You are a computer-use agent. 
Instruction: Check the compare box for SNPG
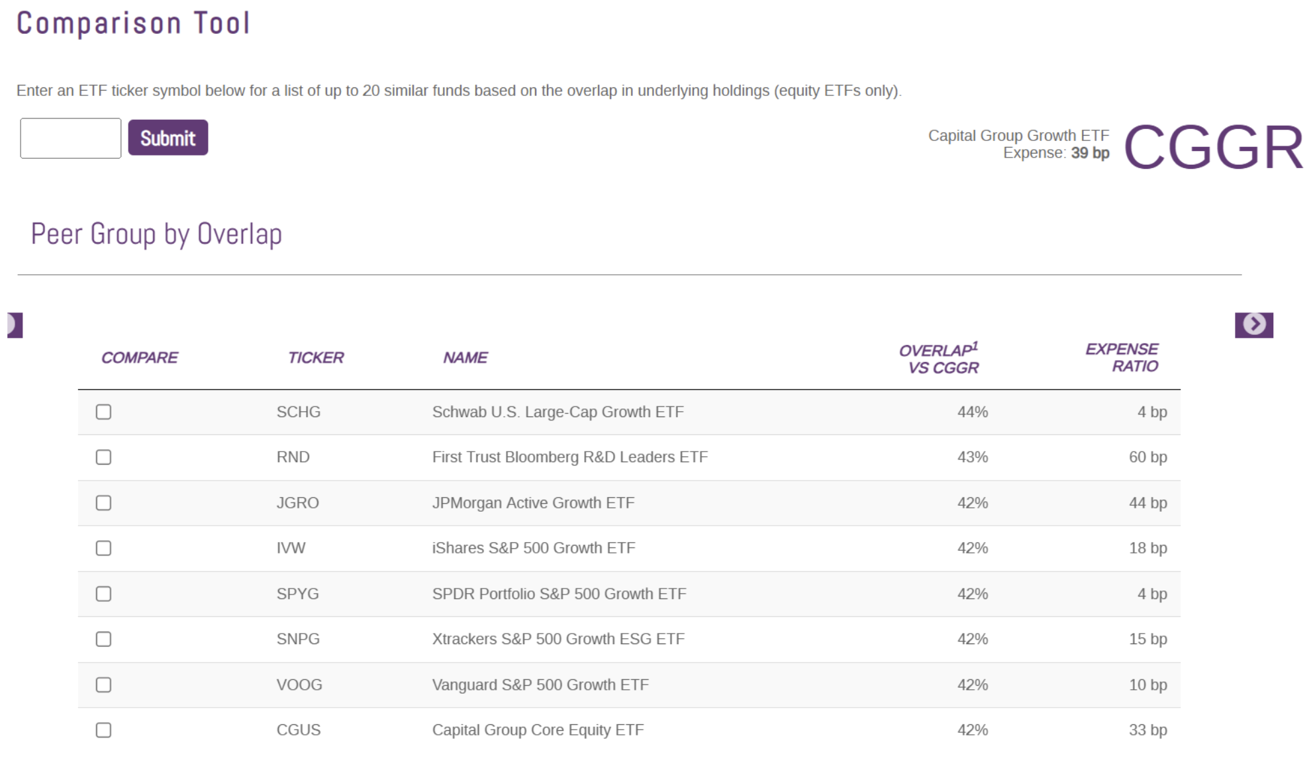pos(103,639)
